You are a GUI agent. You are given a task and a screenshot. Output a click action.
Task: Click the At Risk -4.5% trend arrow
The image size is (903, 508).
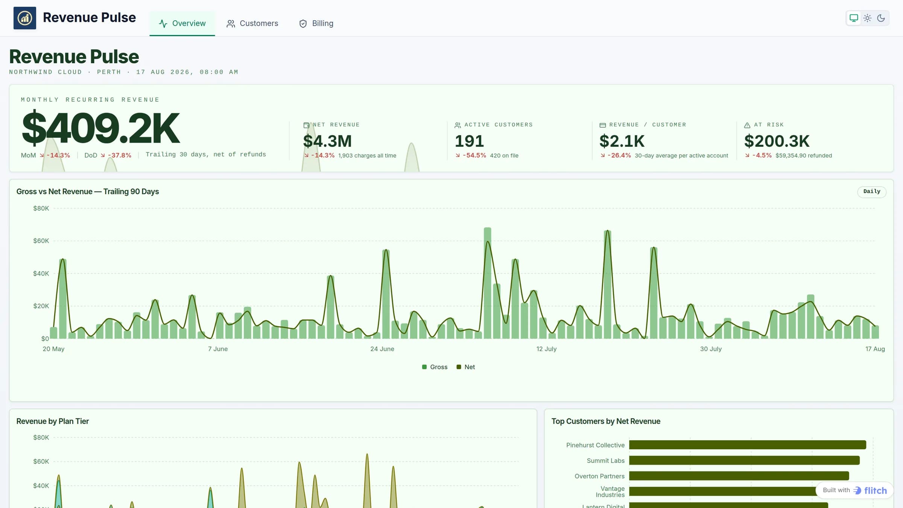[747, 155]
